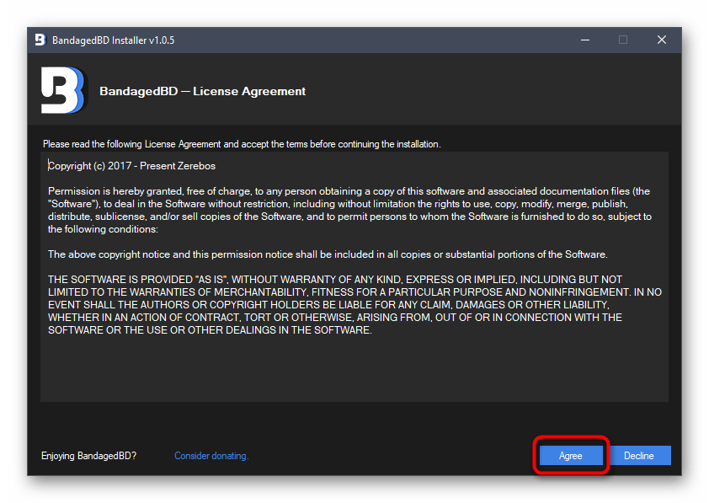Click the 'Enjoying BandagedBD?' text

point(89,456)
